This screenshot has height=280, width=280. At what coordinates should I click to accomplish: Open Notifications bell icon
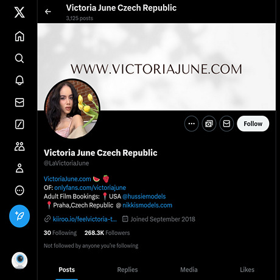pyautogui.click(x=19, y=80)
